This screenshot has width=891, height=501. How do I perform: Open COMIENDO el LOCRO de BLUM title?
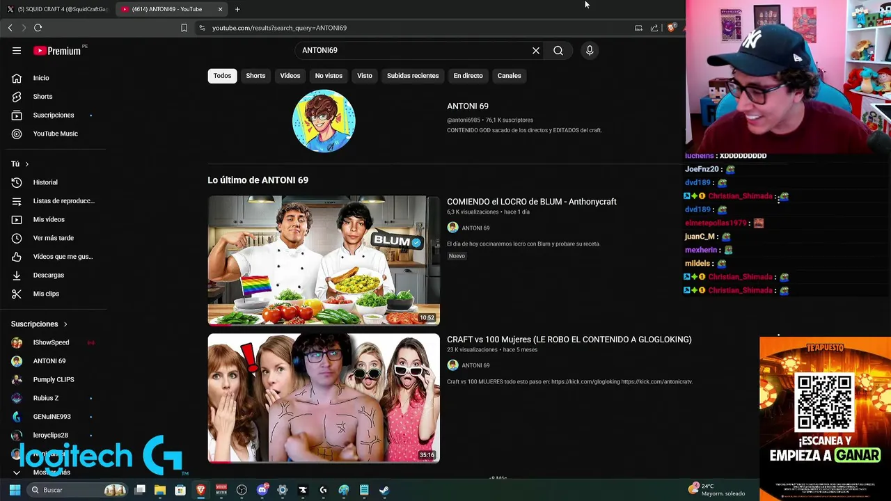(x=532, y=202)
